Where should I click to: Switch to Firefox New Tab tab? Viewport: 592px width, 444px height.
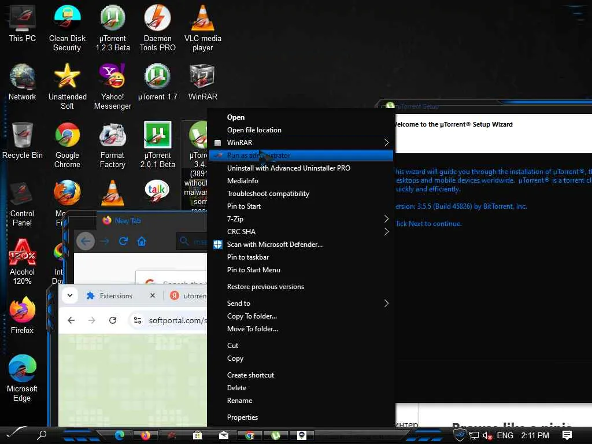click(151, 220)
